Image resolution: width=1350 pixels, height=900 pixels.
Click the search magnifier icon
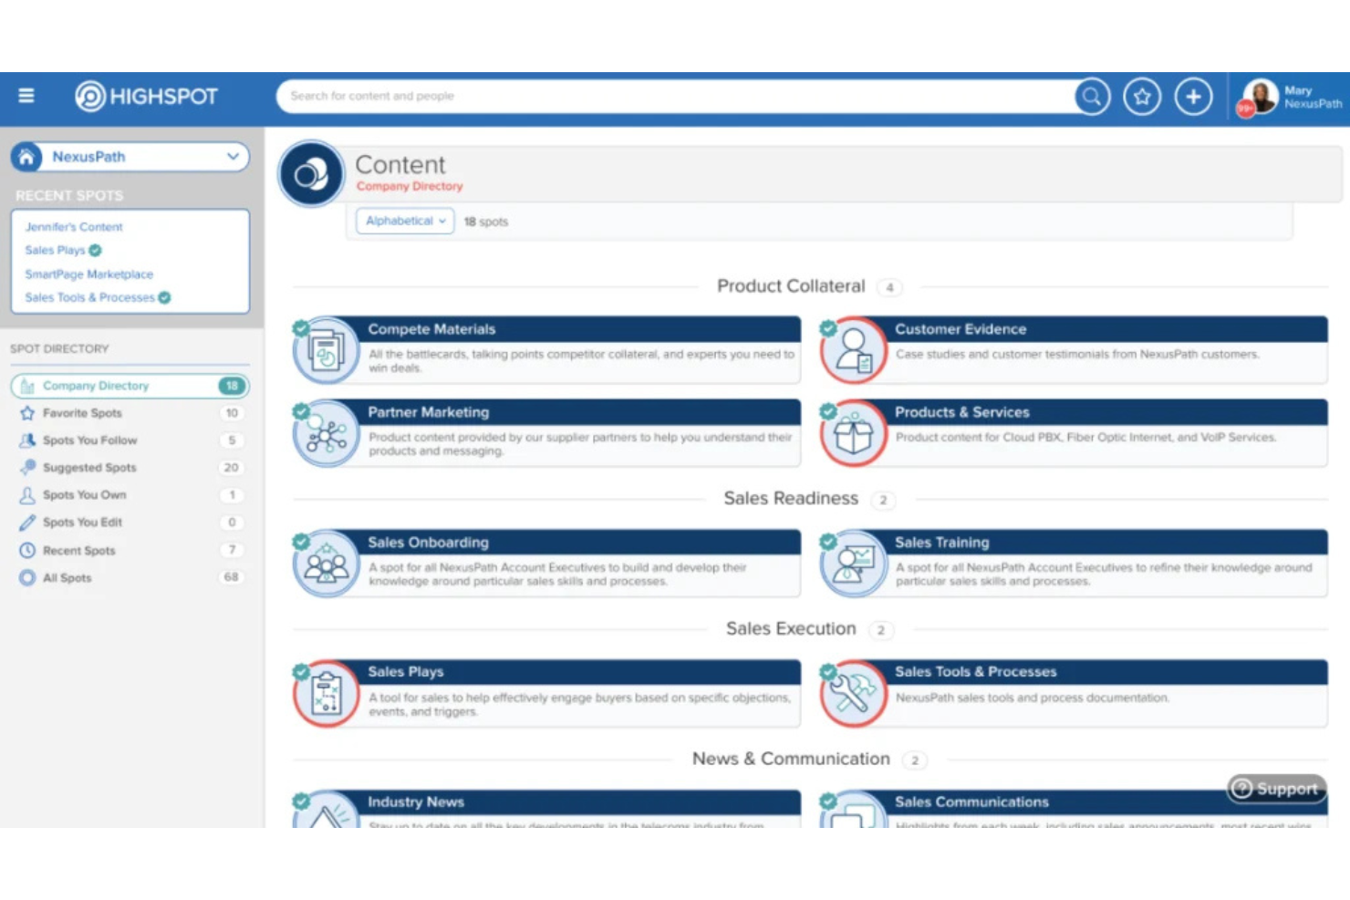tap(1092, 96)
